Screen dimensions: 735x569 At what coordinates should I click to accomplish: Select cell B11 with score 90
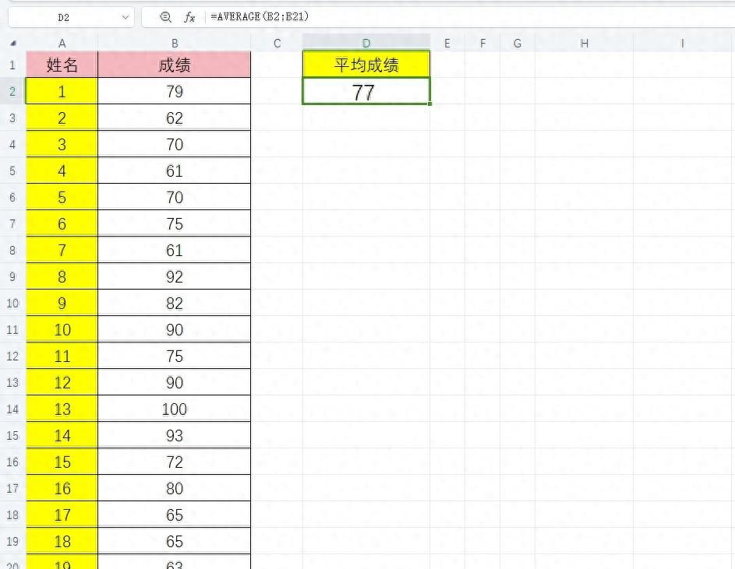click(x=175, y=329)
